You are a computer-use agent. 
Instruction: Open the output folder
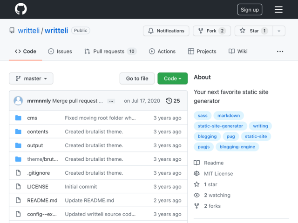tap(35, 145)
